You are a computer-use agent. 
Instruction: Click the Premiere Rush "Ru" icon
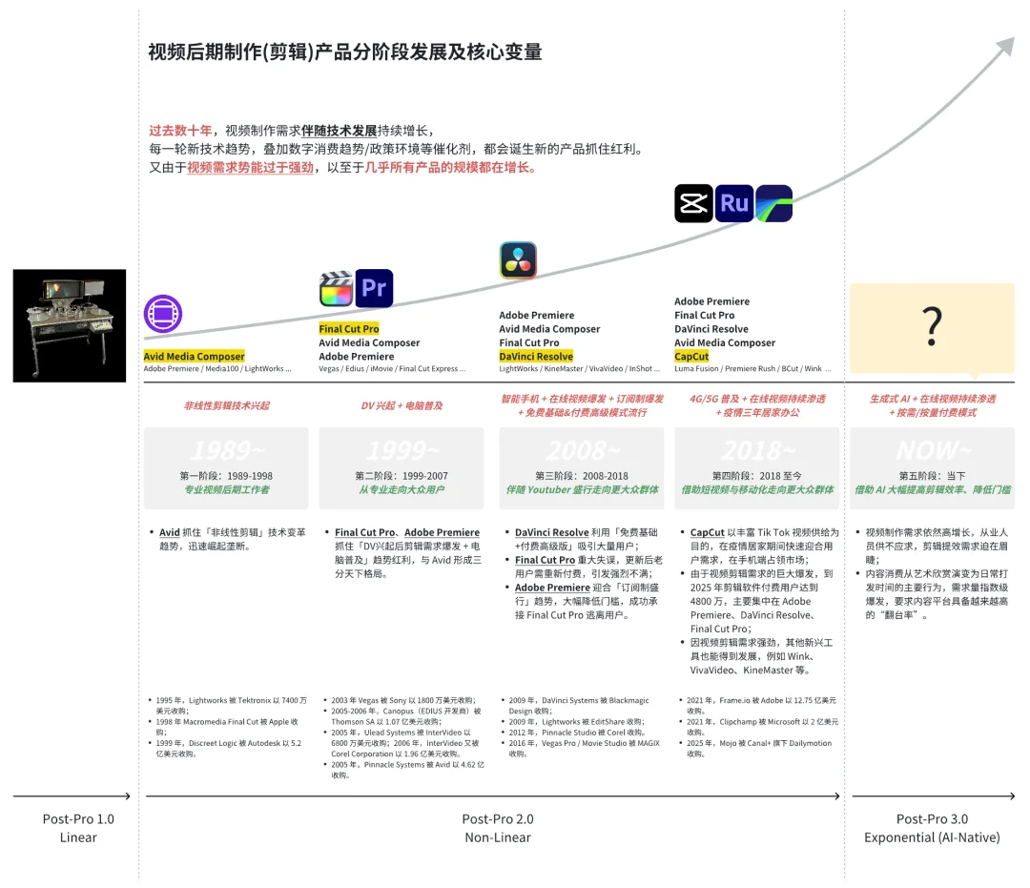(734, 203)
